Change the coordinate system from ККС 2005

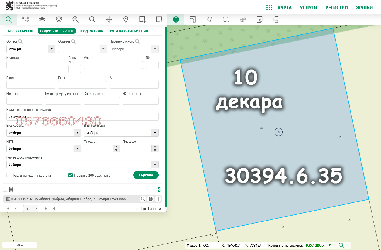click(330, 246)
